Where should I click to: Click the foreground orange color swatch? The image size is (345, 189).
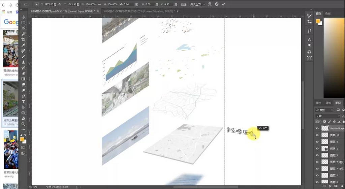point(22,139)
